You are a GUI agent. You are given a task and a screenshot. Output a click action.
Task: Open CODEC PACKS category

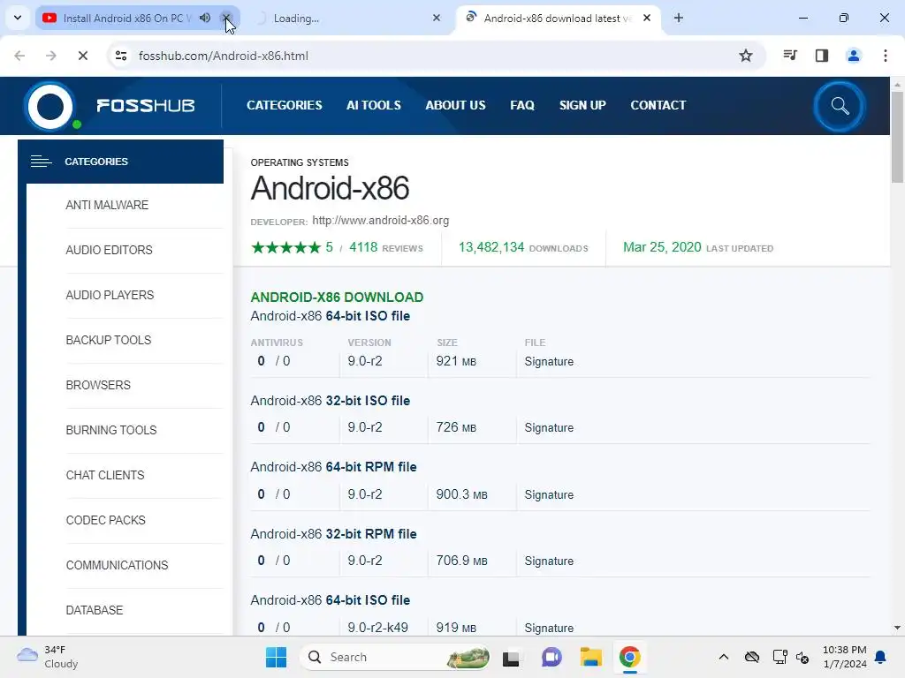tap(106, 520)
